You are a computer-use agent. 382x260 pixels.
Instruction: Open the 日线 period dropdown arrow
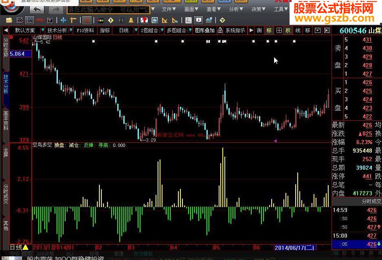pyautogui.click(x=136, y=31)
